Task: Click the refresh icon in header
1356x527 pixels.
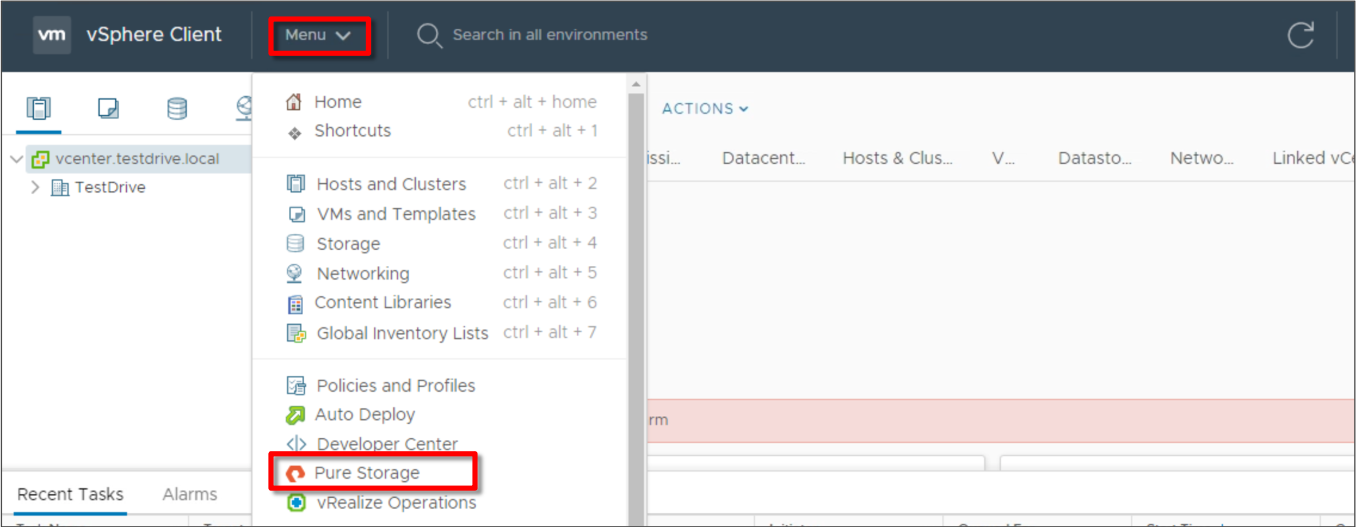Action: point(1300,36)
